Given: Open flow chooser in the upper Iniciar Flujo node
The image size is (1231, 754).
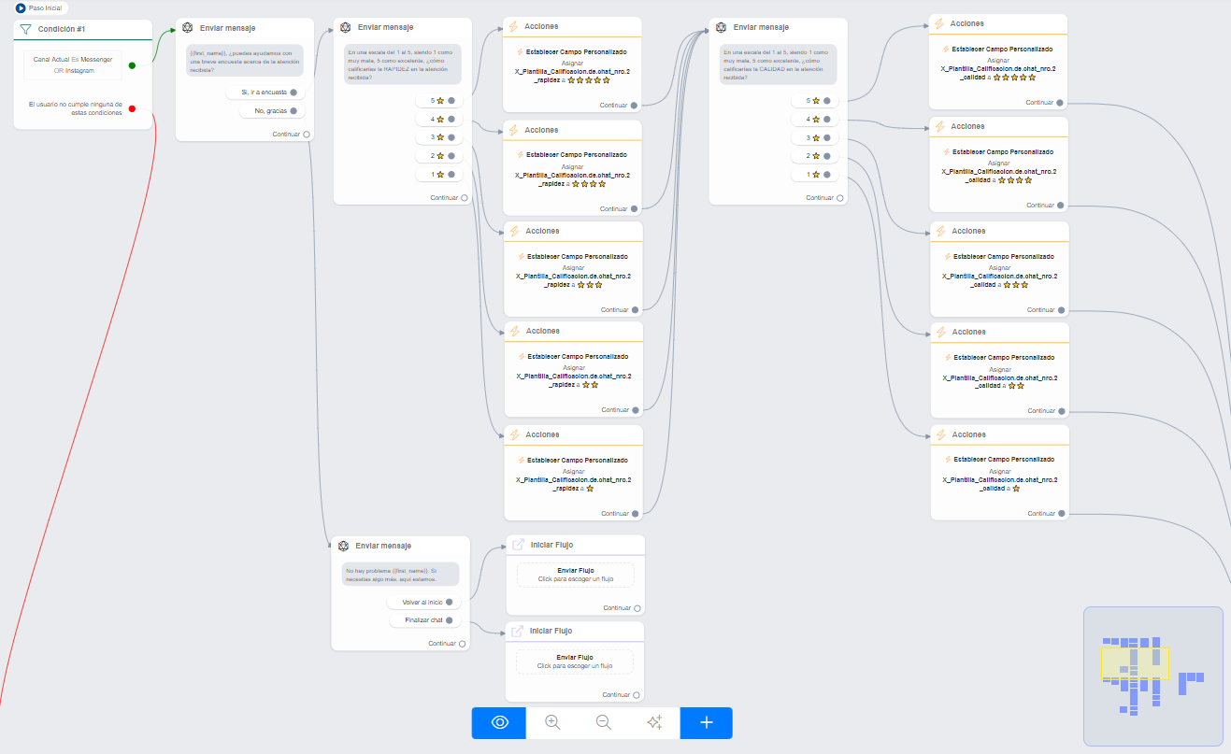Looking at the screenshot, I should pos(575,575).
